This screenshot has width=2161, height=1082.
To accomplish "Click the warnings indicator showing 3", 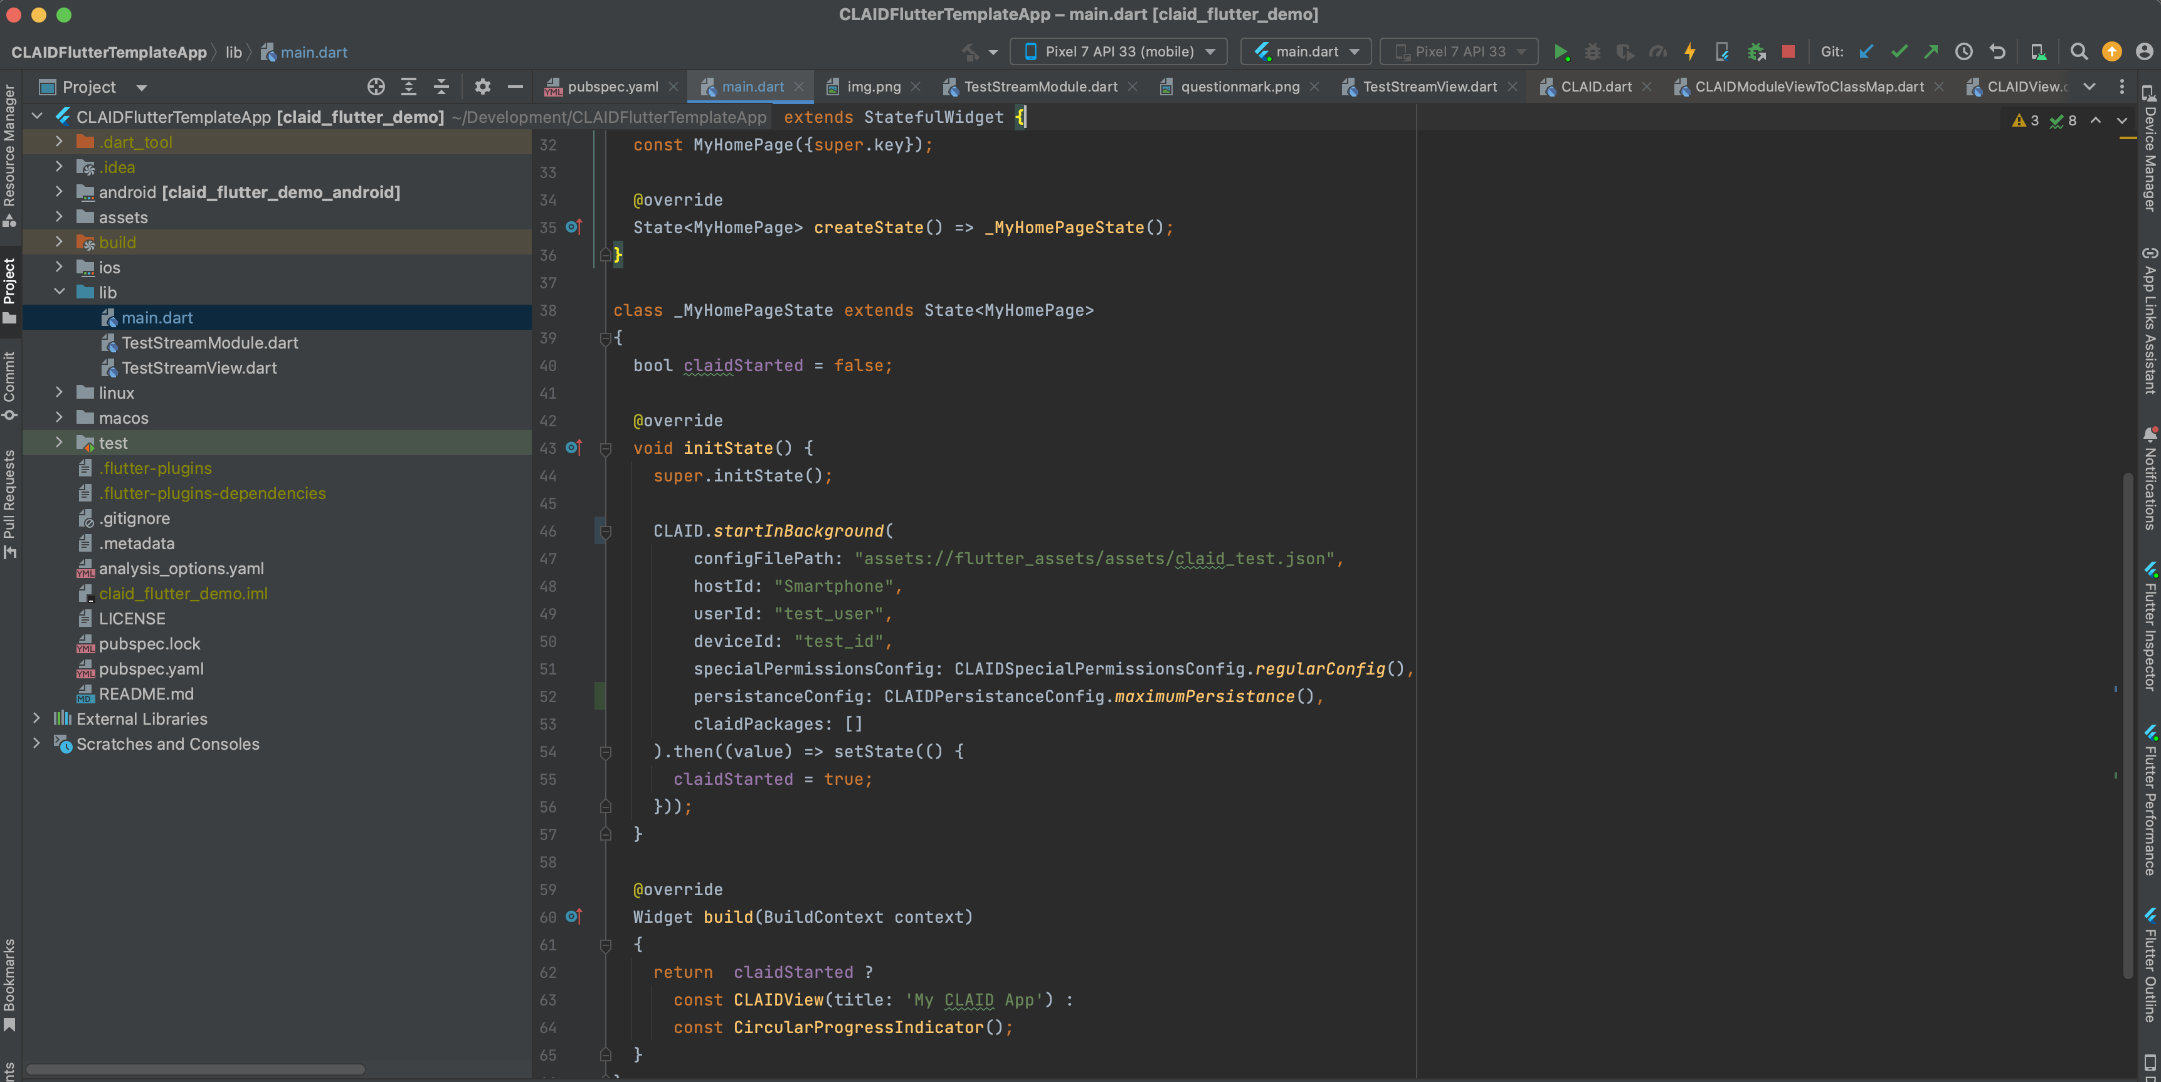I will pos(2025,121).
